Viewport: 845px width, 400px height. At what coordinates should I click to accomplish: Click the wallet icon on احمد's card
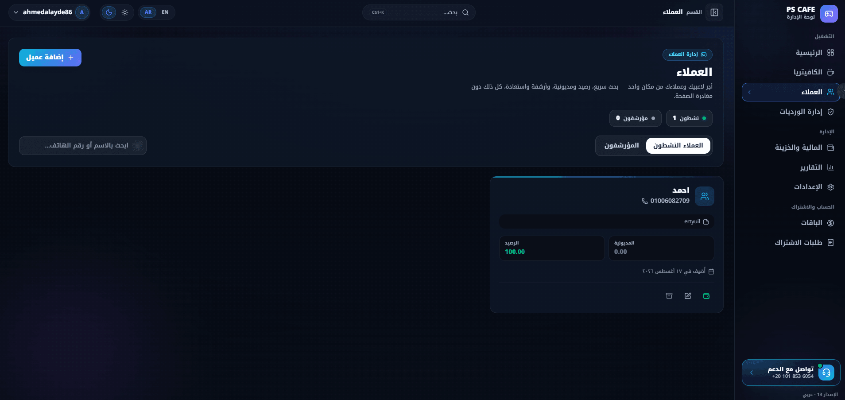click(x=706, y=296)
